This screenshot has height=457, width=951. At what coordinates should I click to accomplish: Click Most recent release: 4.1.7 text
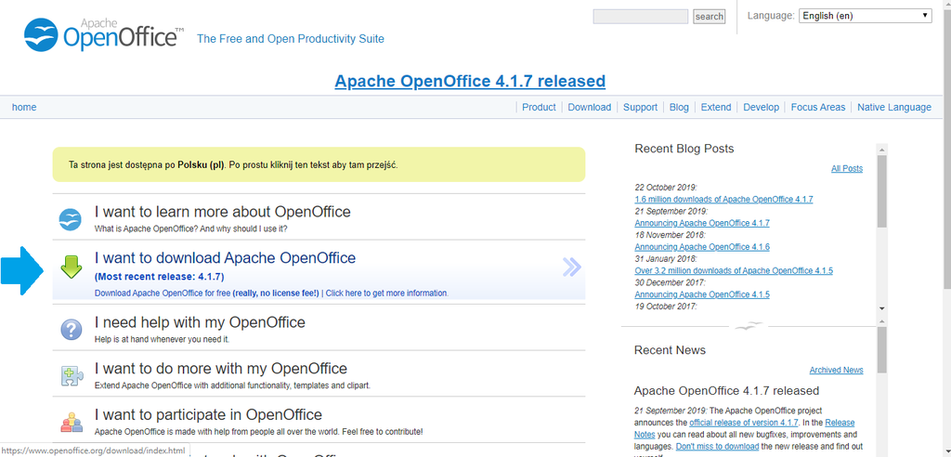pyautogui.click(x=160, y=277)
